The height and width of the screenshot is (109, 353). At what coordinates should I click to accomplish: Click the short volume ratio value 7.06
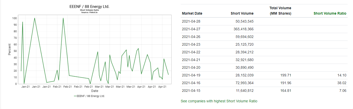pyautogui.click(x=343, y=91)
